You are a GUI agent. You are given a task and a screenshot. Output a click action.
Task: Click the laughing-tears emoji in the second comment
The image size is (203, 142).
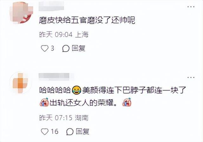[76, 90]
